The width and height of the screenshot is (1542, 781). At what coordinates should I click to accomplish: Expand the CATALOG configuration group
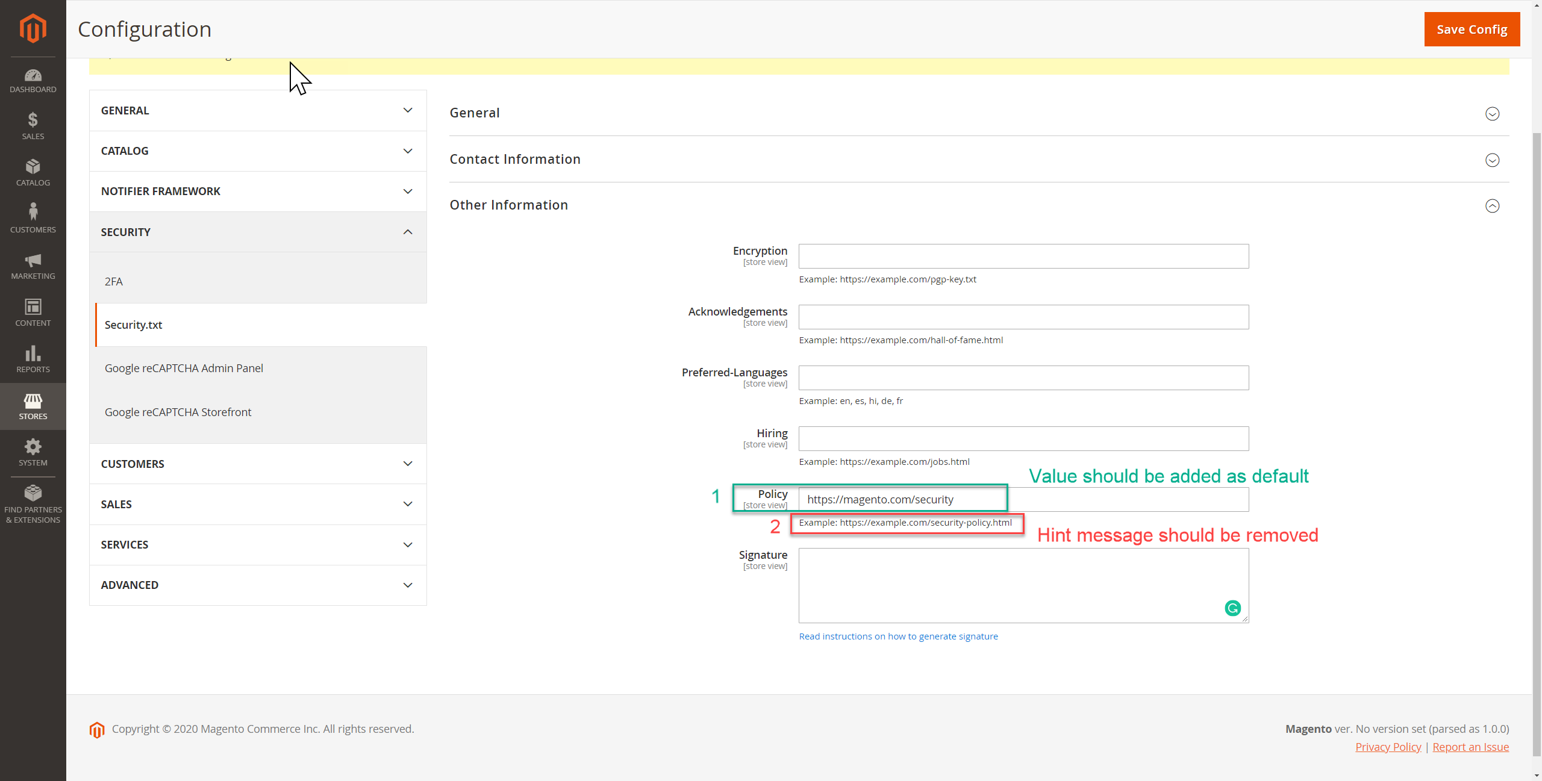click(258, 151)
